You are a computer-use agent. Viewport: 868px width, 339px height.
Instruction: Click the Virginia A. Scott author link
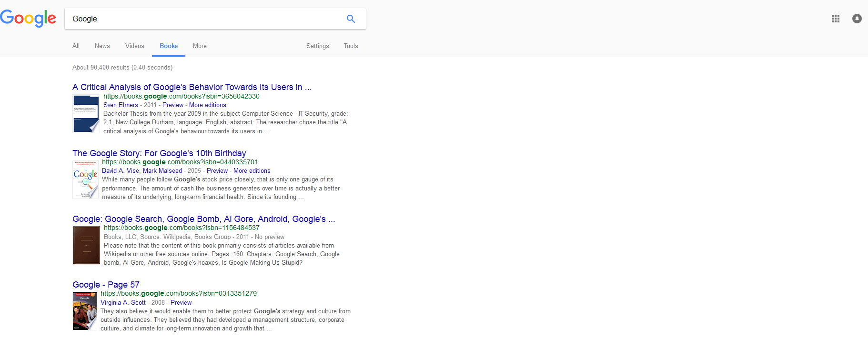click(123, 303)
